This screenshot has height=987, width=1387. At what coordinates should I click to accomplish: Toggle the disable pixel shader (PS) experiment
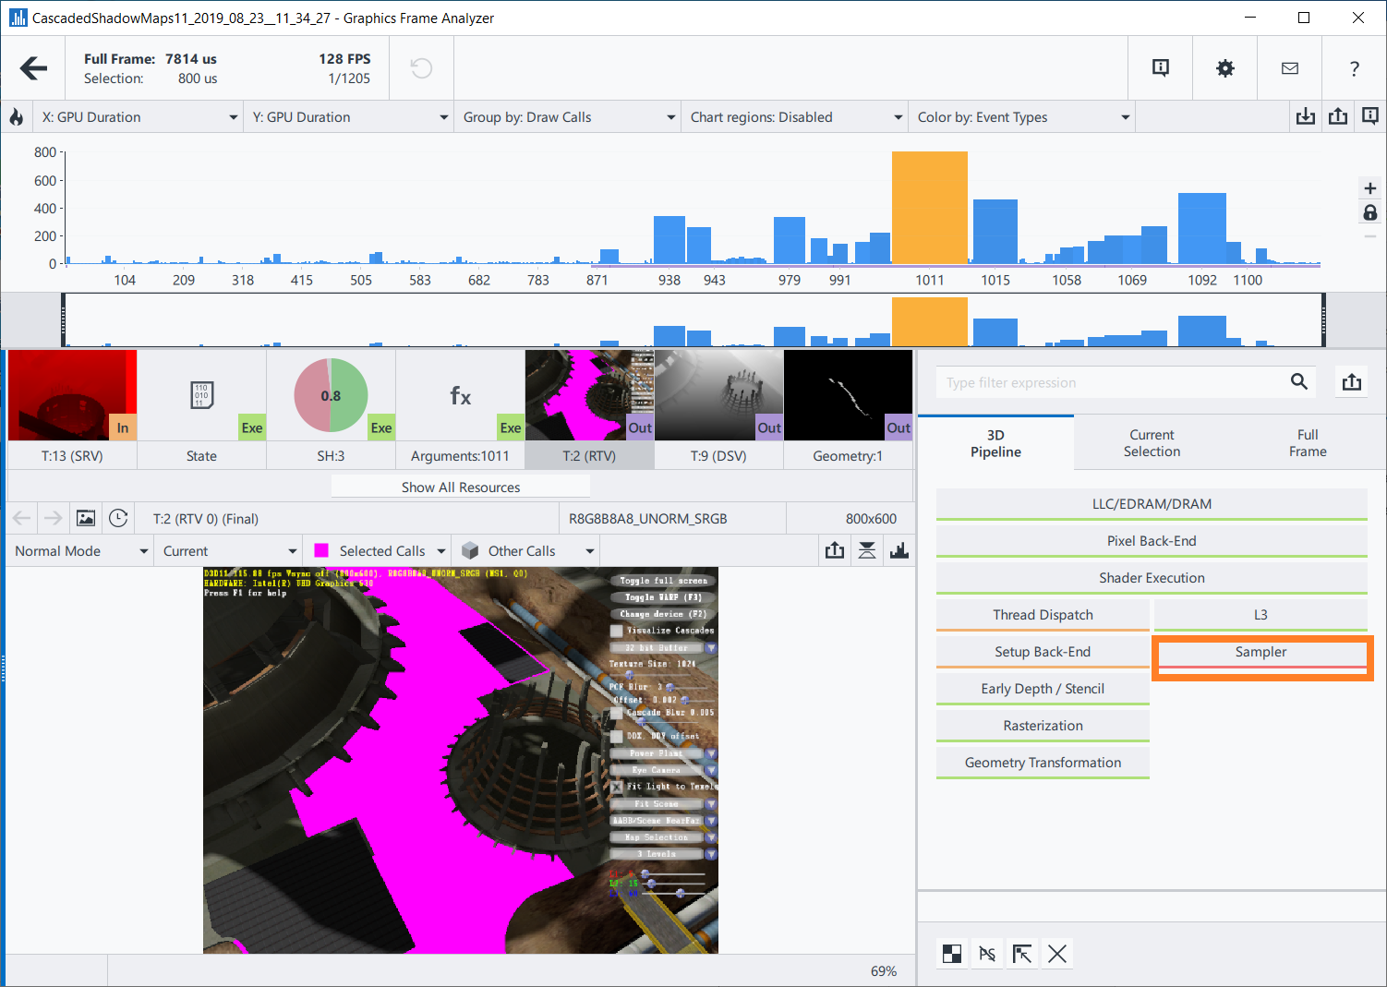(x=987, y=954)
